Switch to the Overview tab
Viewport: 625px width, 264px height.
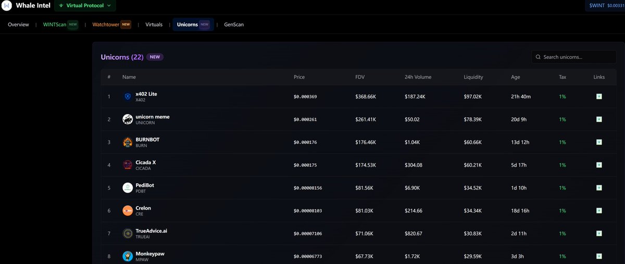[18, 24]
